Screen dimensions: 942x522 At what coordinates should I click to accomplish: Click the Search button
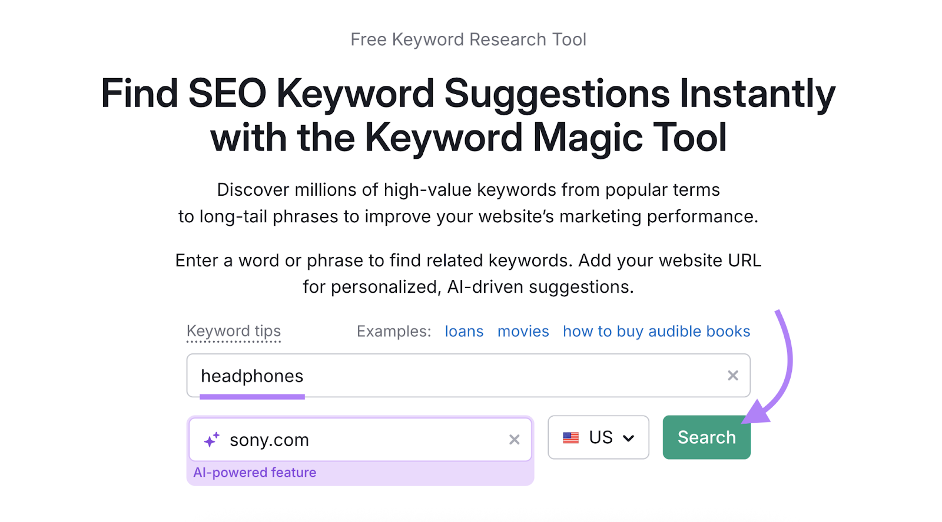click(x=706, y=437)
